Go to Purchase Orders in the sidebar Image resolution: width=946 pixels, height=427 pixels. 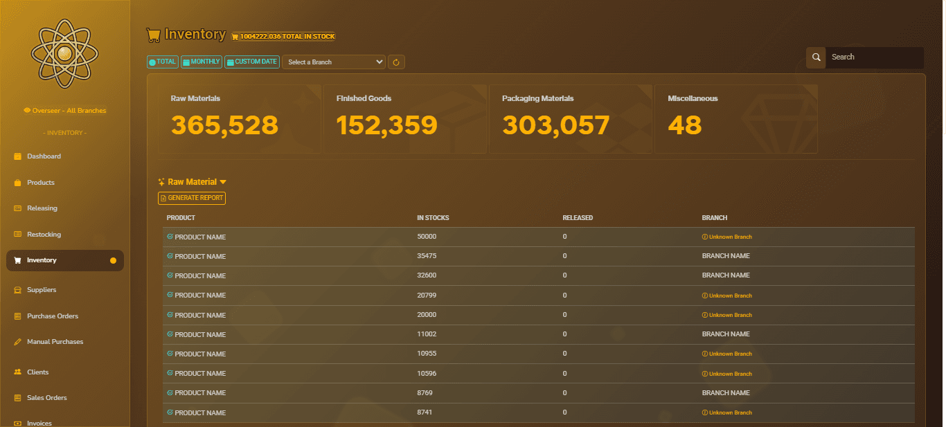click(x=53, y=316)
